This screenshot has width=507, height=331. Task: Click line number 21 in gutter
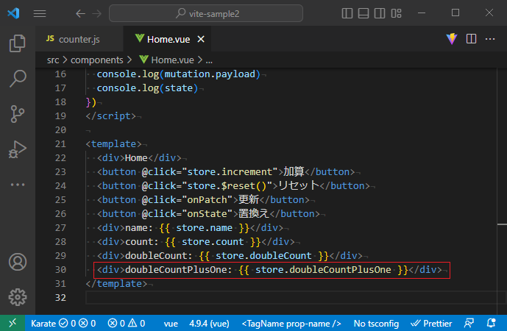click(x=60, y=144)
